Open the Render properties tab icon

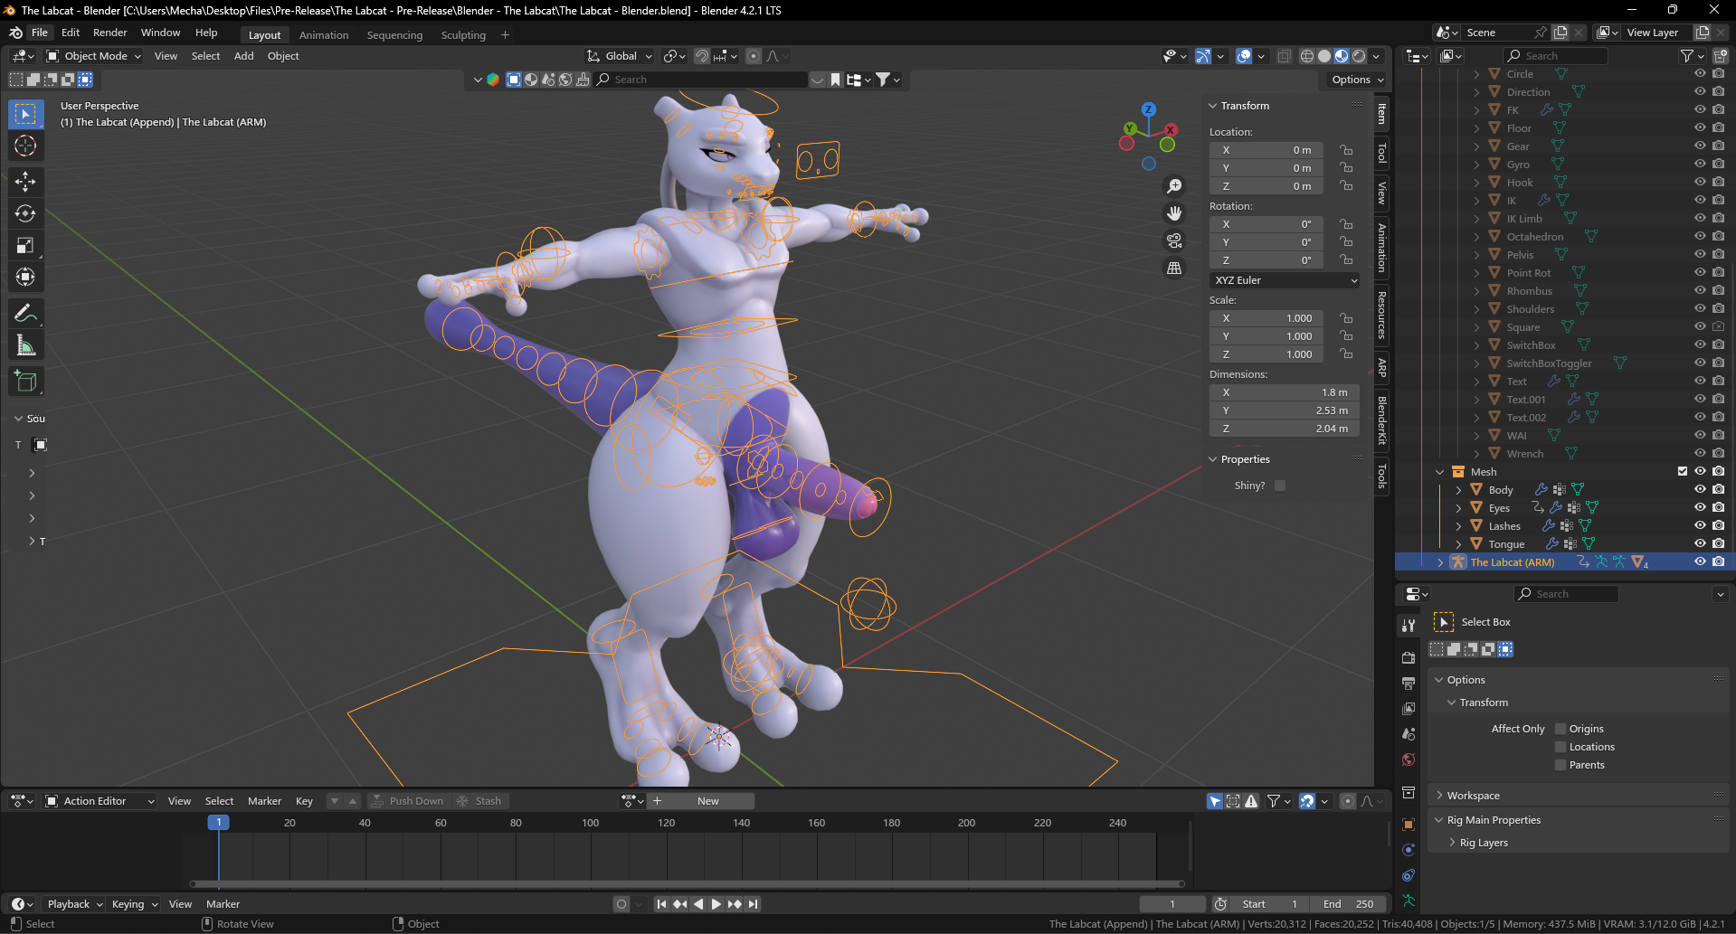click(1409, 657)
